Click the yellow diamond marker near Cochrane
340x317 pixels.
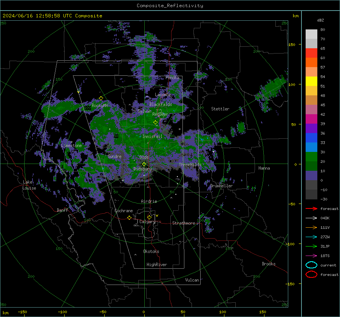[130, 218]
